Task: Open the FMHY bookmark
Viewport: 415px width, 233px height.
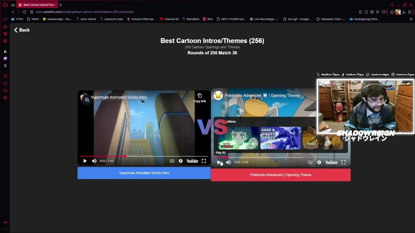Action: (33, 19)
